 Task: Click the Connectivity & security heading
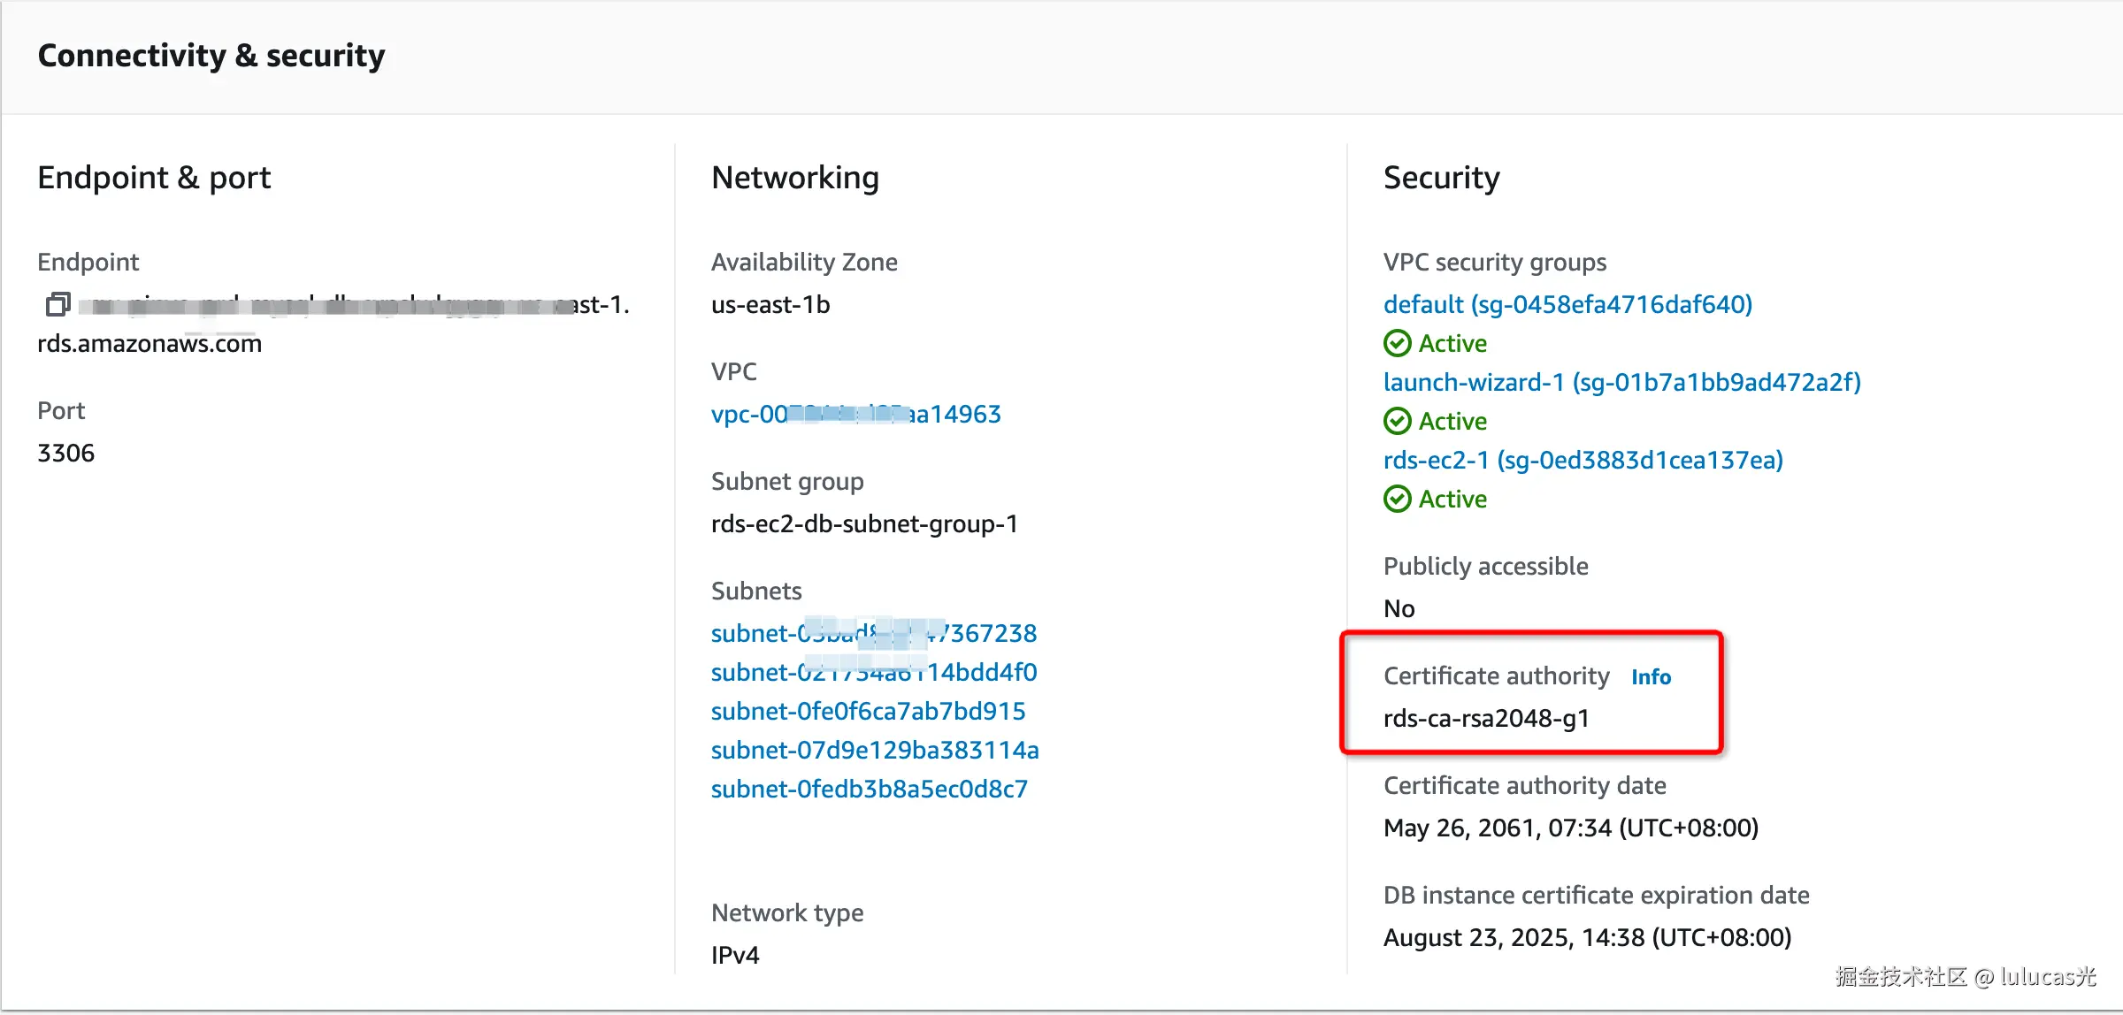(x=211, y=56)
